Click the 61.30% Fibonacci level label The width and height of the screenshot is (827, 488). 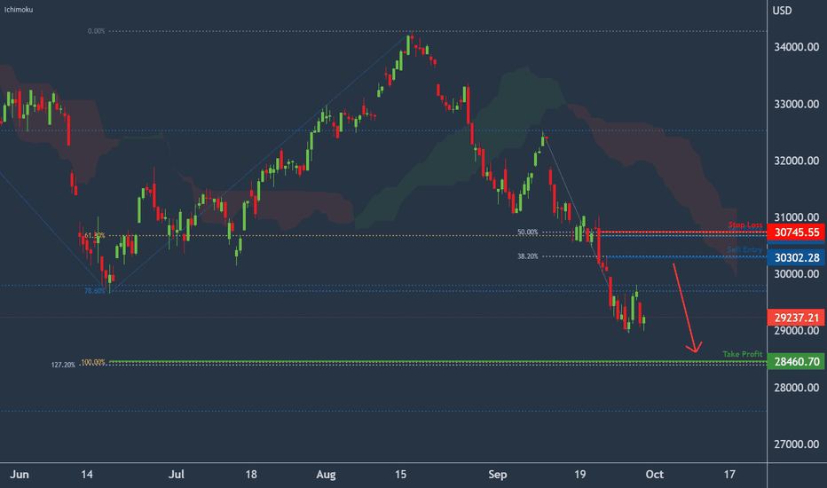95,235
